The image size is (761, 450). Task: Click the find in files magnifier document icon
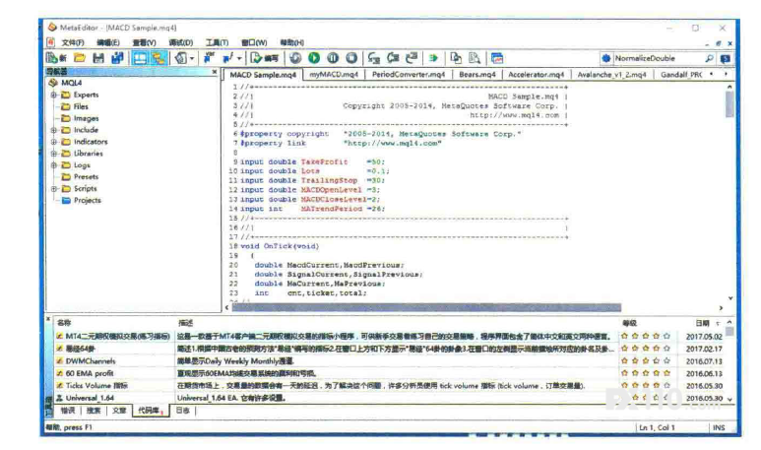[x=475, y=58]
